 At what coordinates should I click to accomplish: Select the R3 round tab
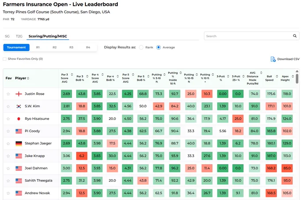pos(71,47)
